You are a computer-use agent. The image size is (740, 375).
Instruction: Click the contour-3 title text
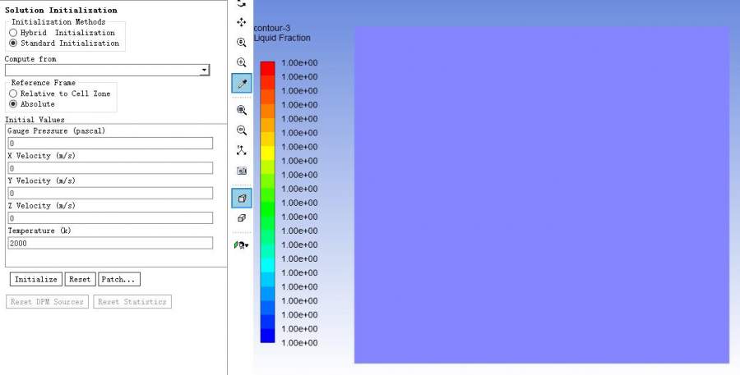[272, 28]
